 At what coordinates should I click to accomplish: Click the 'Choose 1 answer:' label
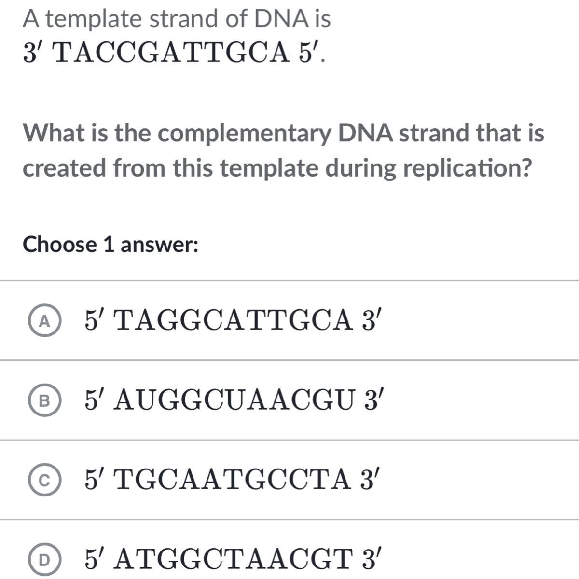coord(110,245)
